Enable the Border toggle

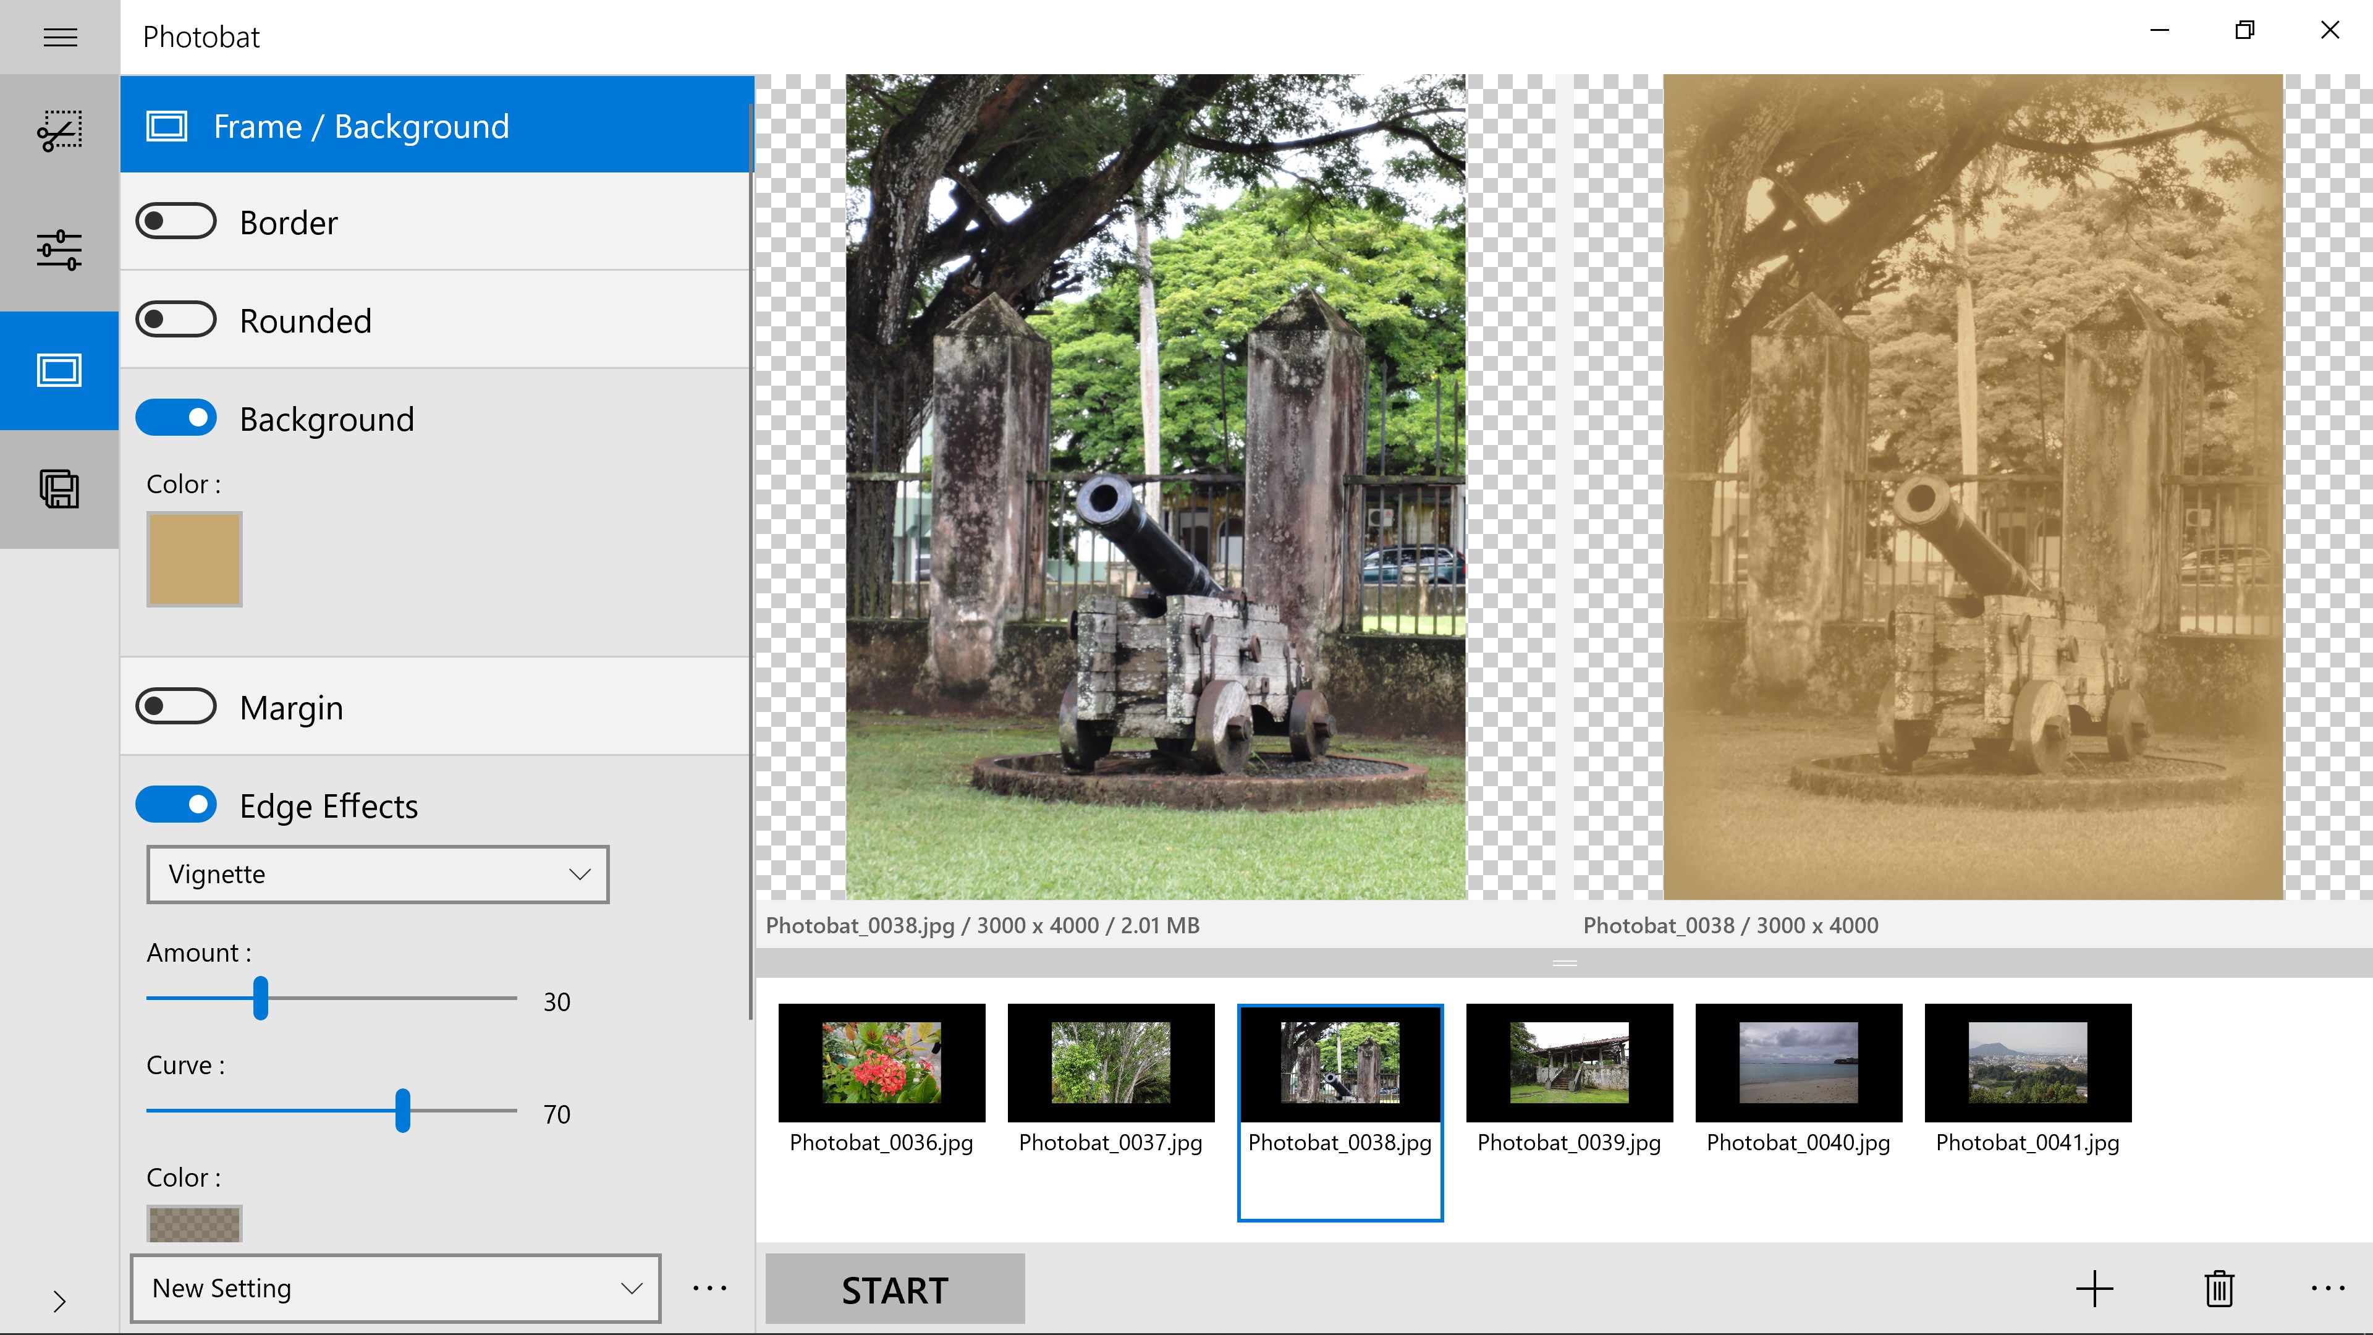pos(176,221)
